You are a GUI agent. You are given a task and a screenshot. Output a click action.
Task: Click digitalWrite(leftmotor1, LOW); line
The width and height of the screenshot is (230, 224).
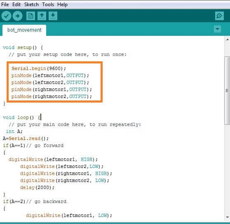(69, 215)
